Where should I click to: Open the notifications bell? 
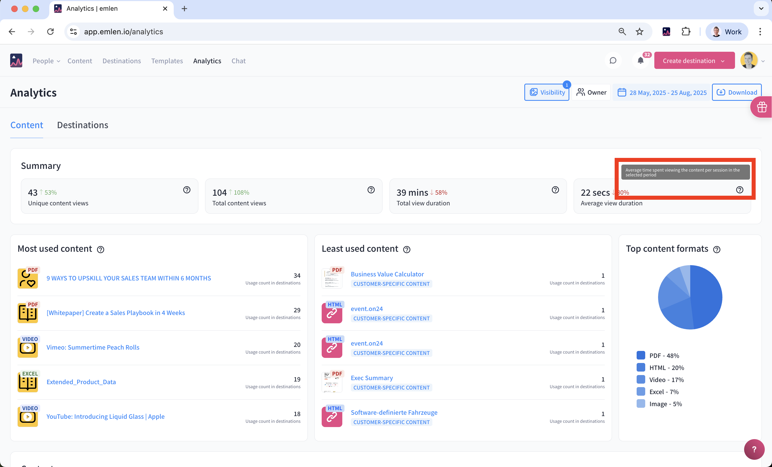[640, 61]
